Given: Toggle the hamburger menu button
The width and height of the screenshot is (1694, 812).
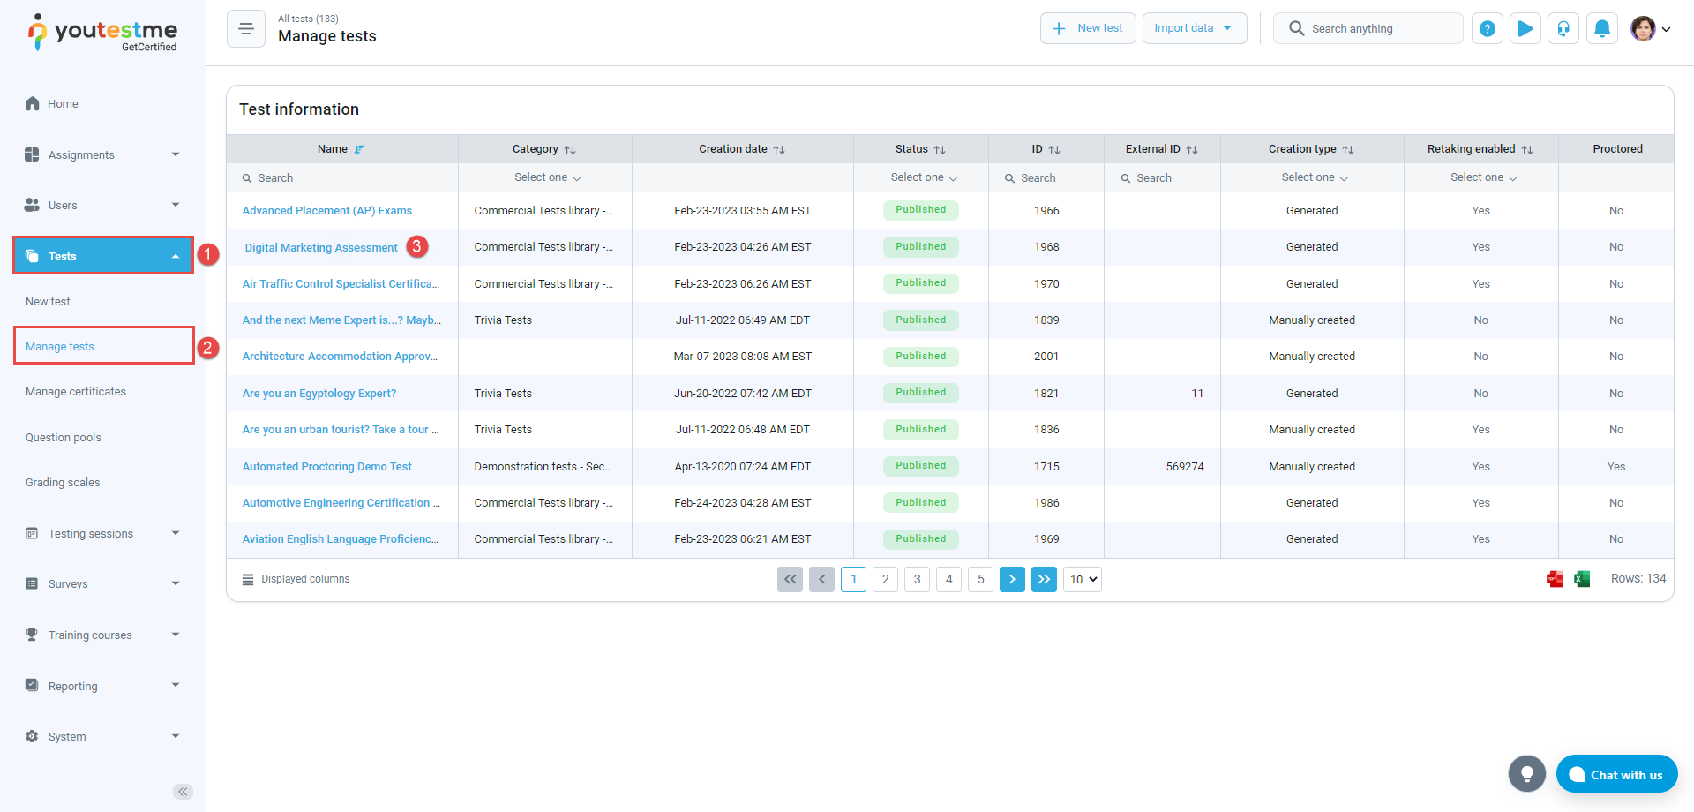Looking at the screenshot, I should tap(246, 29).
